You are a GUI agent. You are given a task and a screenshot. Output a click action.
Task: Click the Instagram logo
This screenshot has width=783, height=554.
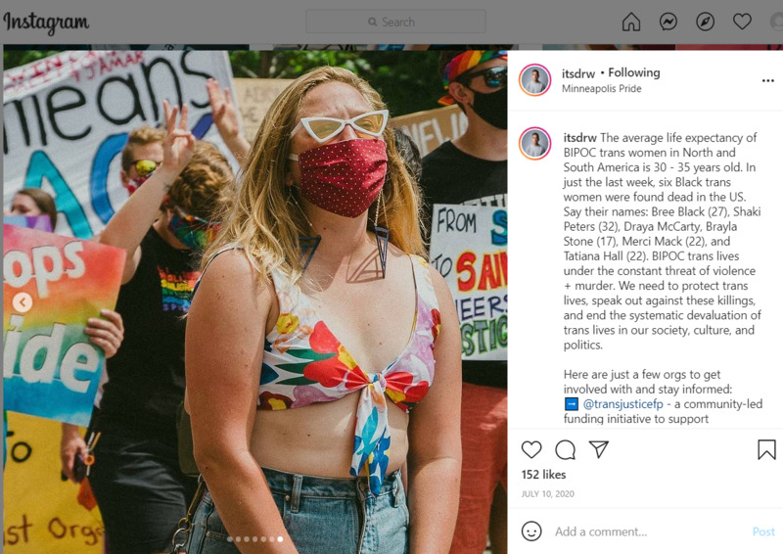pos(46,23)
